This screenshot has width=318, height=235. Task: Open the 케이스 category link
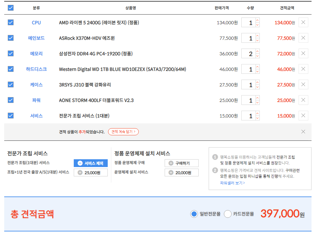(36, 84)
